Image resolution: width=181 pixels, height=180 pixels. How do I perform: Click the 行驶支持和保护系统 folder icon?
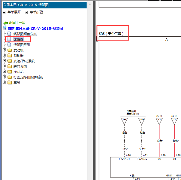(x=10, y=77)
